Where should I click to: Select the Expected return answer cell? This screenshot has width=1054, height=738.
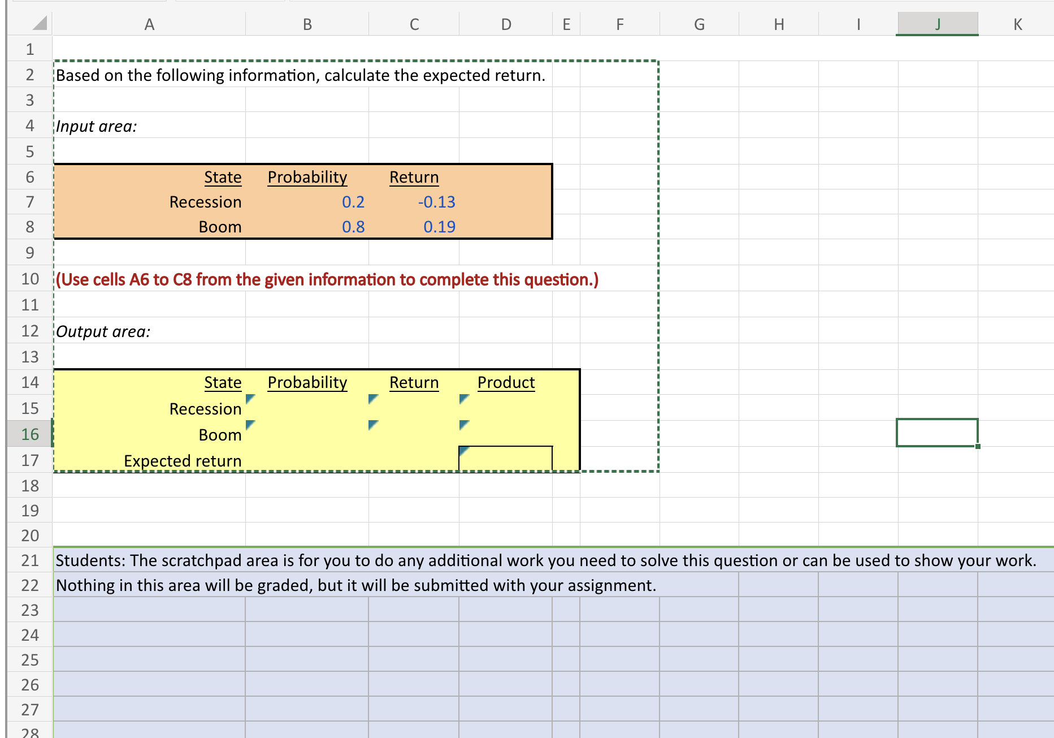point(506,460)
